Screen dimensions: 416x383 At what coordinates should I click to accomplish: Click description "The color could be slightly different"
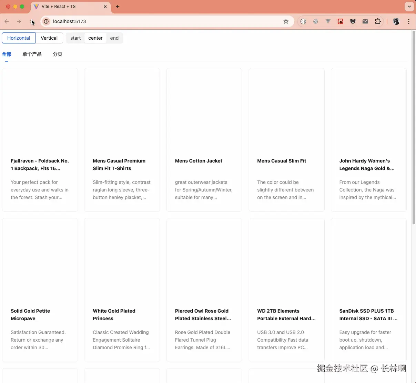pos(285,190)
